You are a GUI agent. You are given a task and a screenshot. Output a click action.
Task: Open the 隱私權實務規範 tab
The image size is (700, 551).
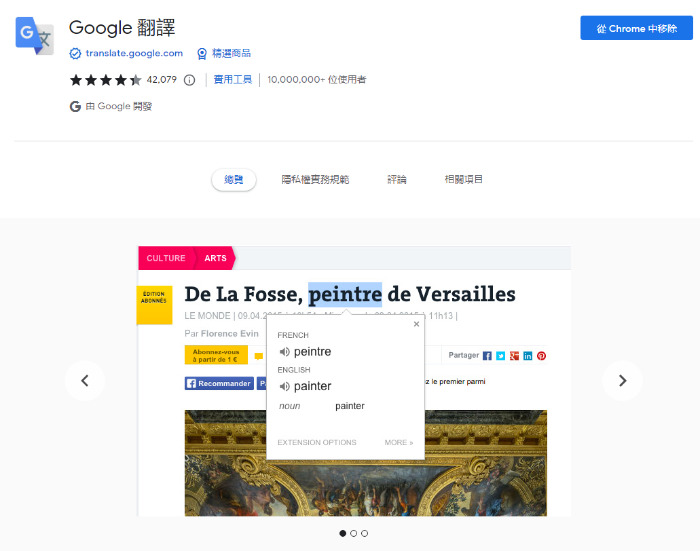(x=315, y=180)
